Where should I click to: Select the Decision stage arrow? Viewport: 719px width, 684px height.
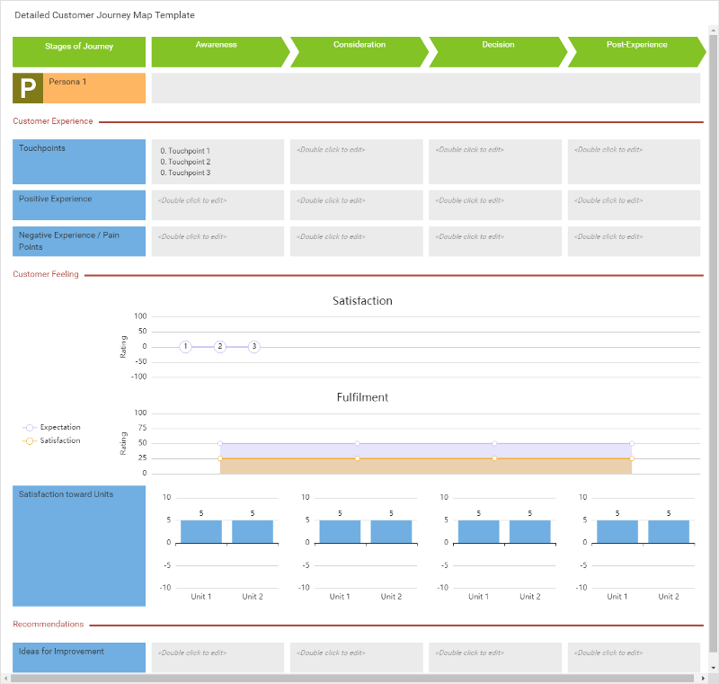(495, 52)
